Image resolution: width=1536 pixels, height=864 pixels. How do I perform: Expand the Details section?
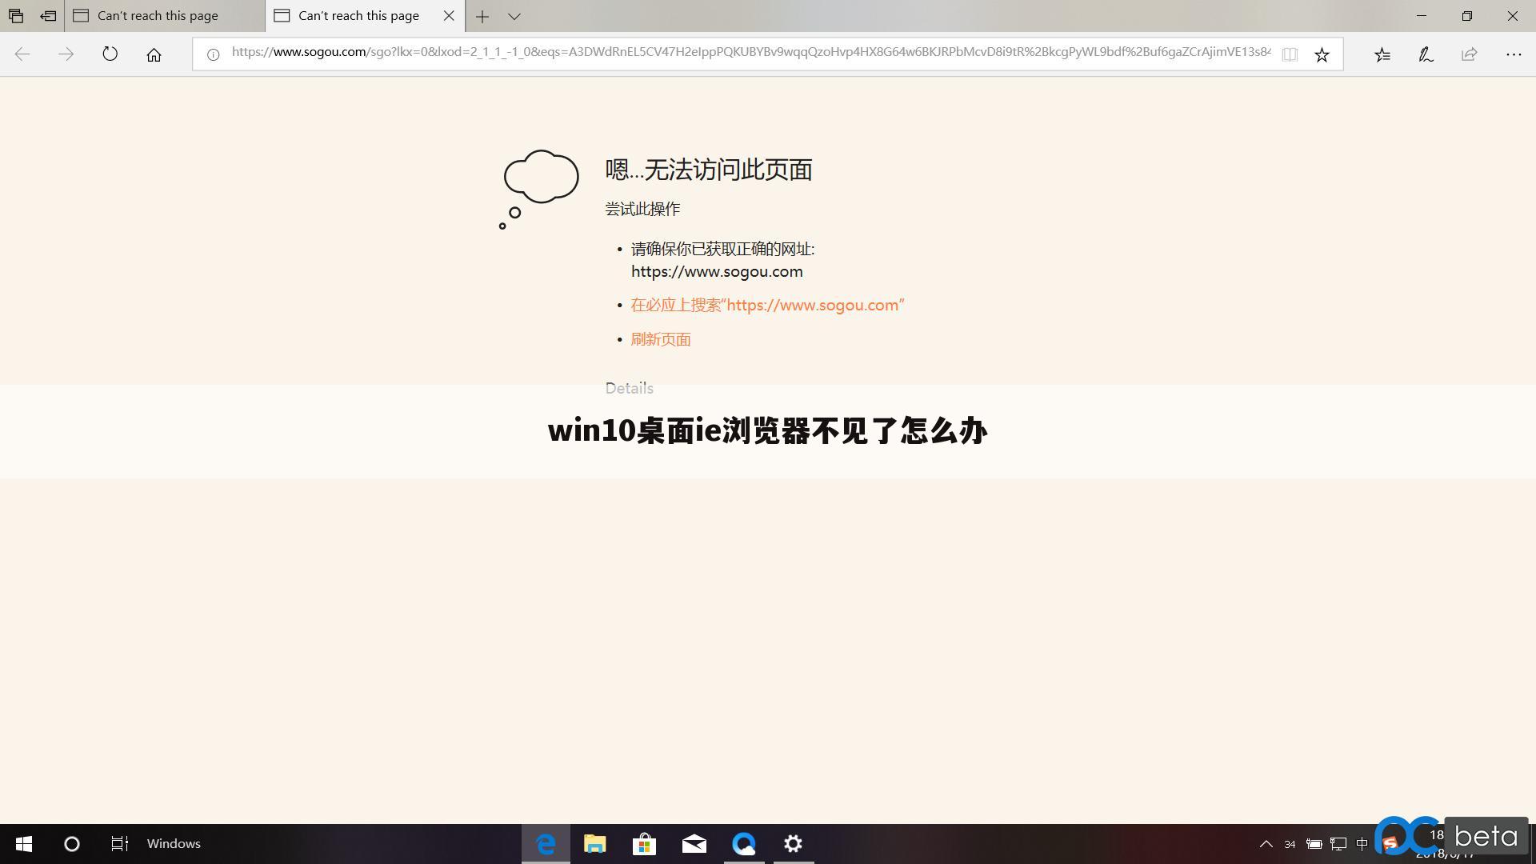click(x=630, y=388)
